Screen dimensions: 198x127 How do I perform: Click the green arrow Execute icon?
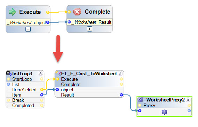click(13, 12)
